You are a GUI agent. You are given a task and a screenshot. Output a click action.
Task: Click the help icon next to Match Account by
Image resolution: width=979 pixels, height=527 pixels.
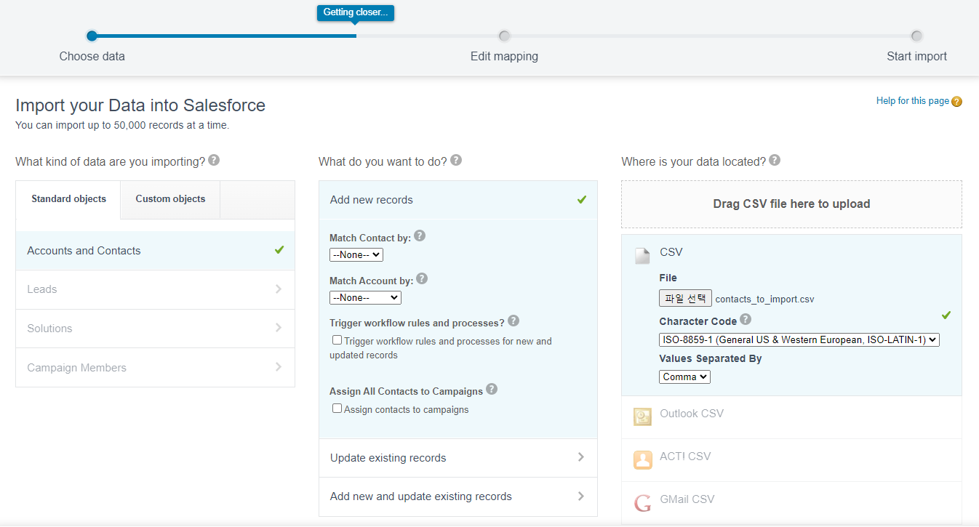(422, 278)
